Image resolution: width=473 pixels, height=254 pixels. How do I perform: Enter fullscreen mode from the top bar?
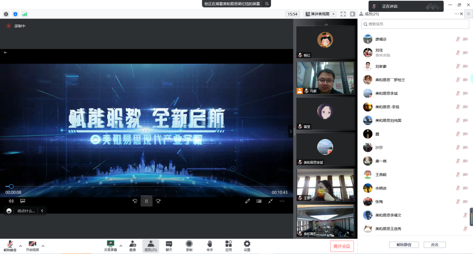pos(343,14)
